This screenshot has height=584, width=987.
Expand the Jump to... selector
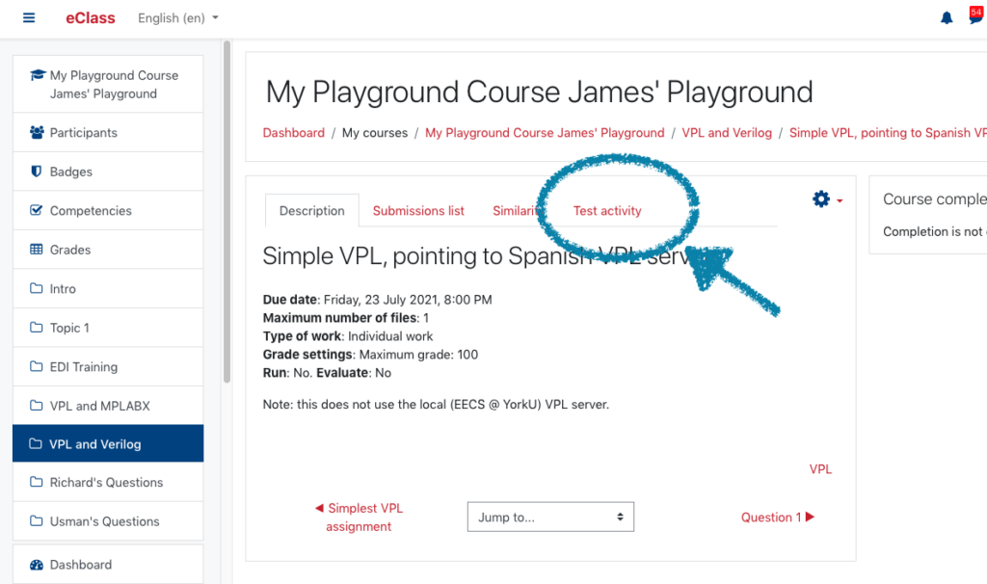(550, 517)
